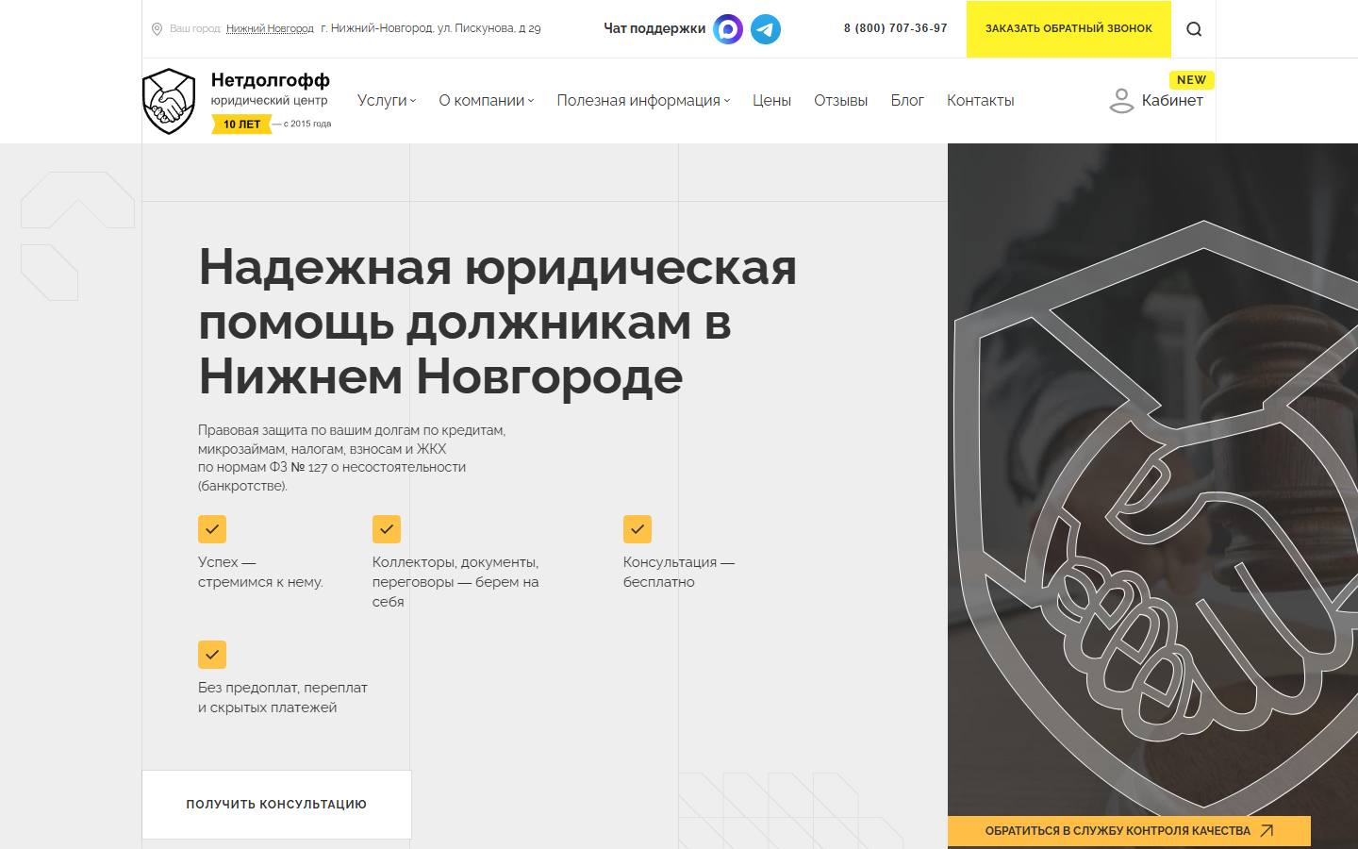The width and height of the screenshot is (1358, 849).
Task: Click the Нетдолгофф handshake shield logo
Action: click(x=169, y=101)
